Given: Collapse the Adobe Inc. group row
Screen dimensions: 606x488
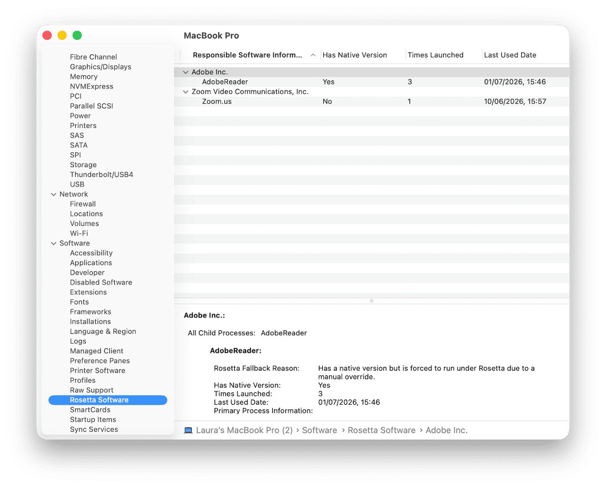Looking at the screenshot, I should pyautogui.click(x=185, y=72).
